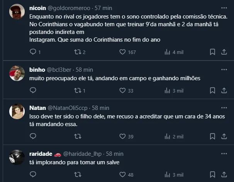Click Natan's profile avatar
The width and height of the screenshot is (234, 182).
17,111
